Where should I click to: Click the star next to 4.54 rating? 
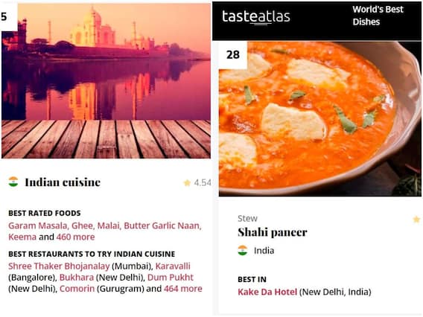[187, 183]
